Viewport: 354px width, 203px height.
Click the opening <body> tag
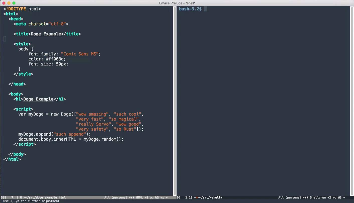[16, 94]
